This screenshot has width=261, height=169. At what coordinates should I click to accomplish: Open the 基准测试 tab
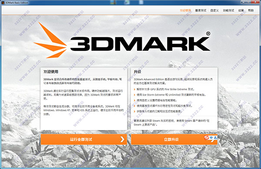pyautogui.click(x=201, y=10)
